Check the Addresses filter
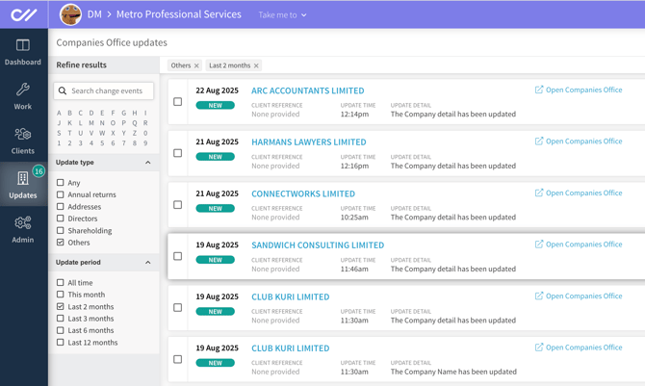The image size is (645, 386). pos(61,206)
